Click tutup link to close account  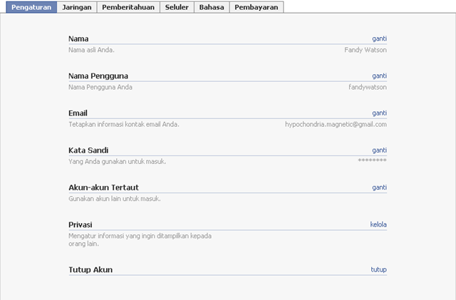click(x=378, y=269)
